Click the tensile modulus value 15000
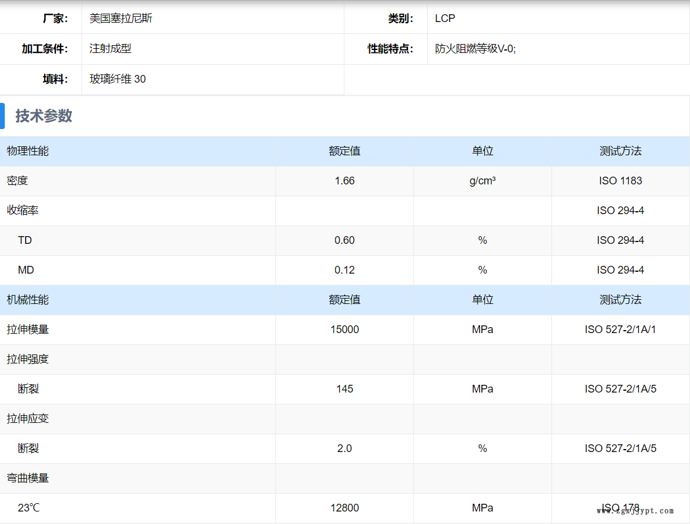 344,330
